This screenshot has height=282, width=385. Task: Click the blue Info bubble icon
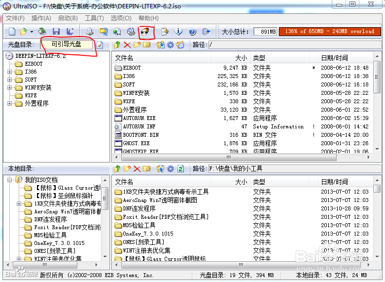tap(178, 32)
